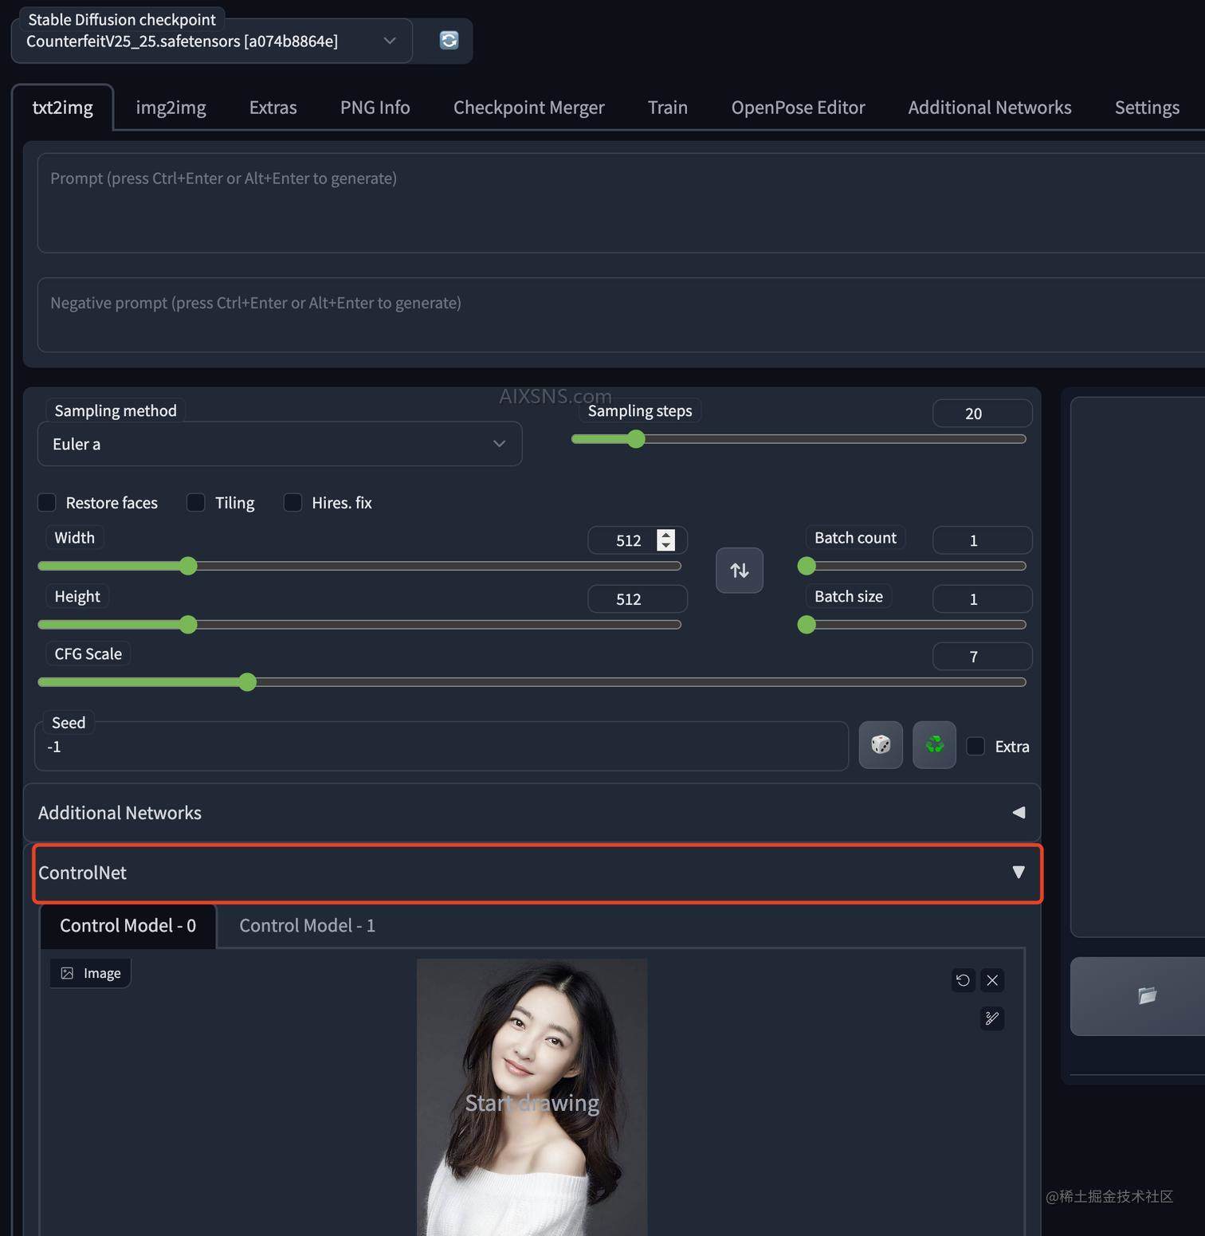This screenshot has height=1236, width=1205.
Task: Click the Image button in ControlNet panel
Action: click(x=89, y=972)
